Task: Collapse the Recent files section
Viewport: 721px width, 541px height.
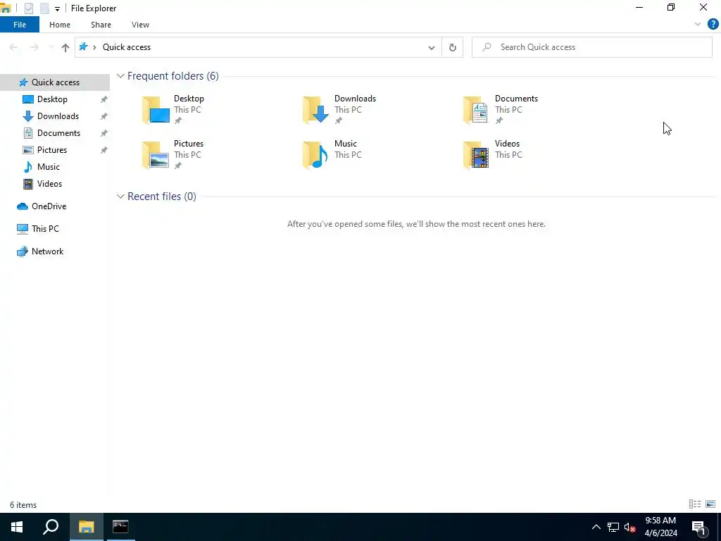Action: [120, 197]
